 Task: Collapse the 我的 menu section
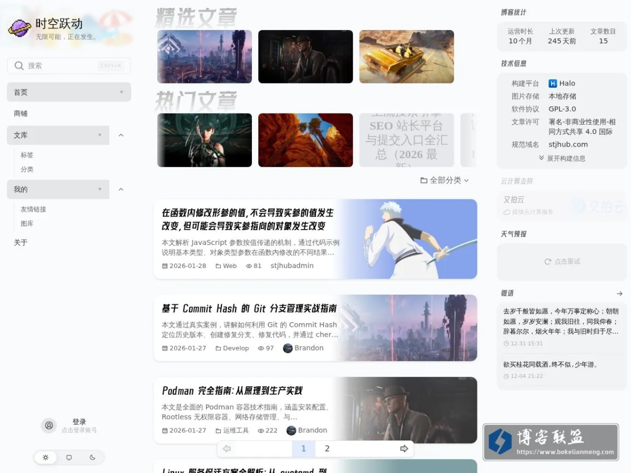[x=121, y=189]
